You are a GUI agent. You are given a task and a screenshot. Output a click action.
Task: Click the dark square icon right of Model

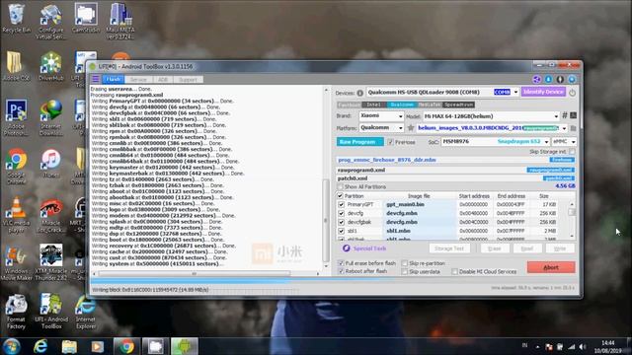point(573,115)
